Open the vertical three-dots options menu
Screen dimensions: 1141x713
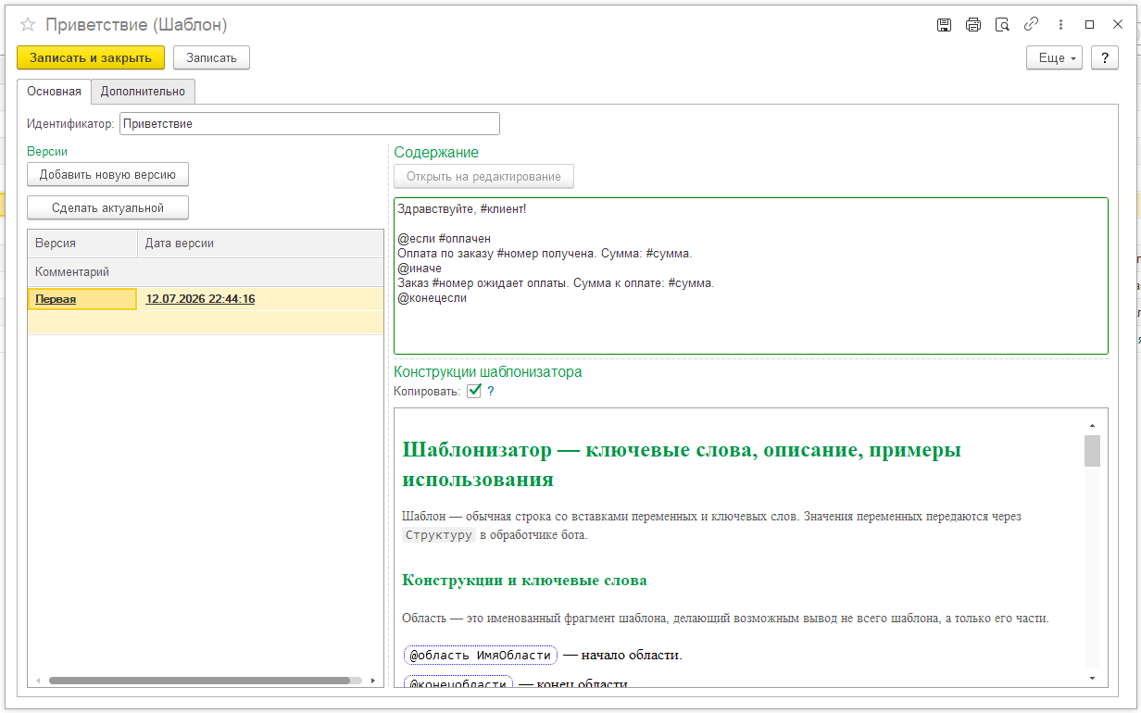(x=1059, y=25)
